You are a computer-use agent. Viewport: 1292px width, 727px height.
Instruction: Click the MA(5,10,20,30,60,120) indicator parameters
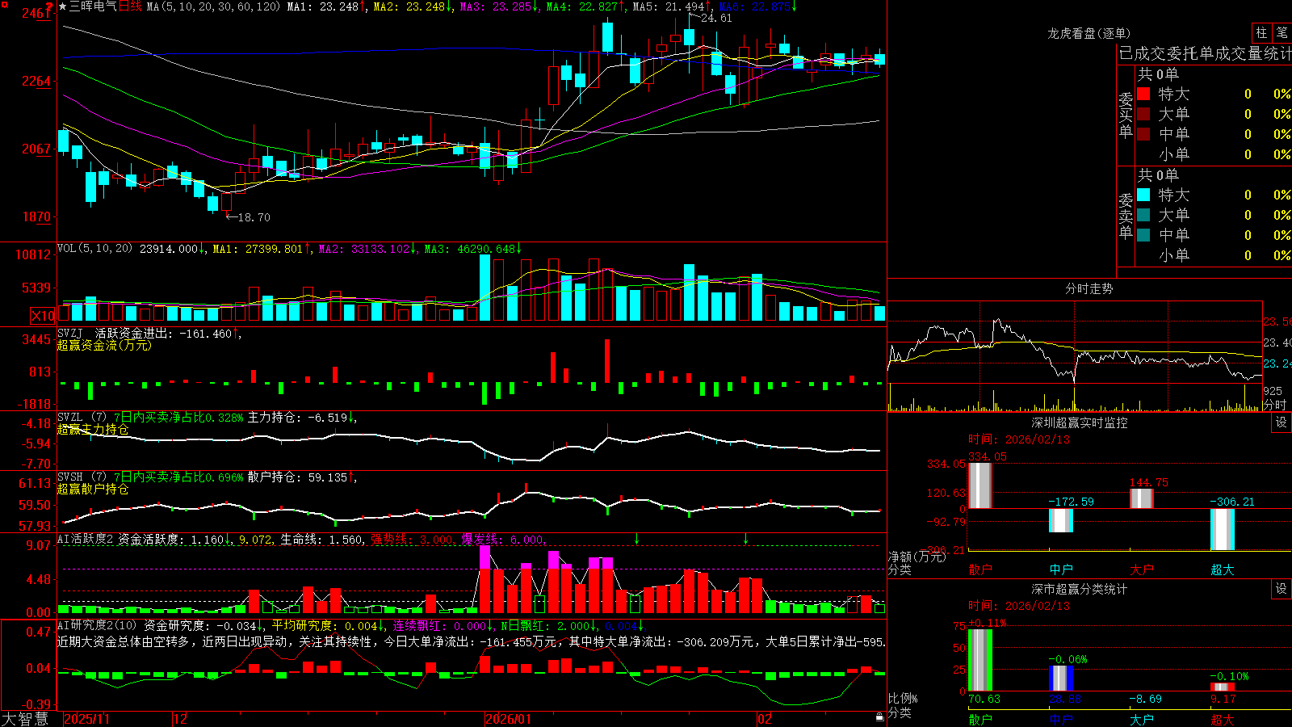pyautogui.click(x=213, y=6)
